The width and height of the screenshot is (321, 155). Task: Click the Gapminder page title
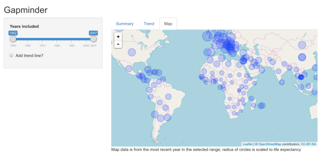point(26,10)
